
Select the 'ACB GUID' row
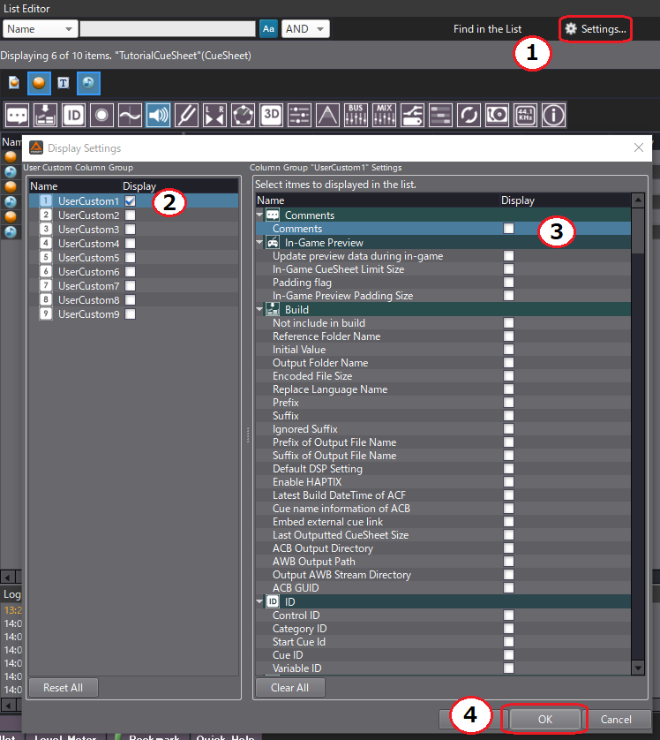[443, 588]
